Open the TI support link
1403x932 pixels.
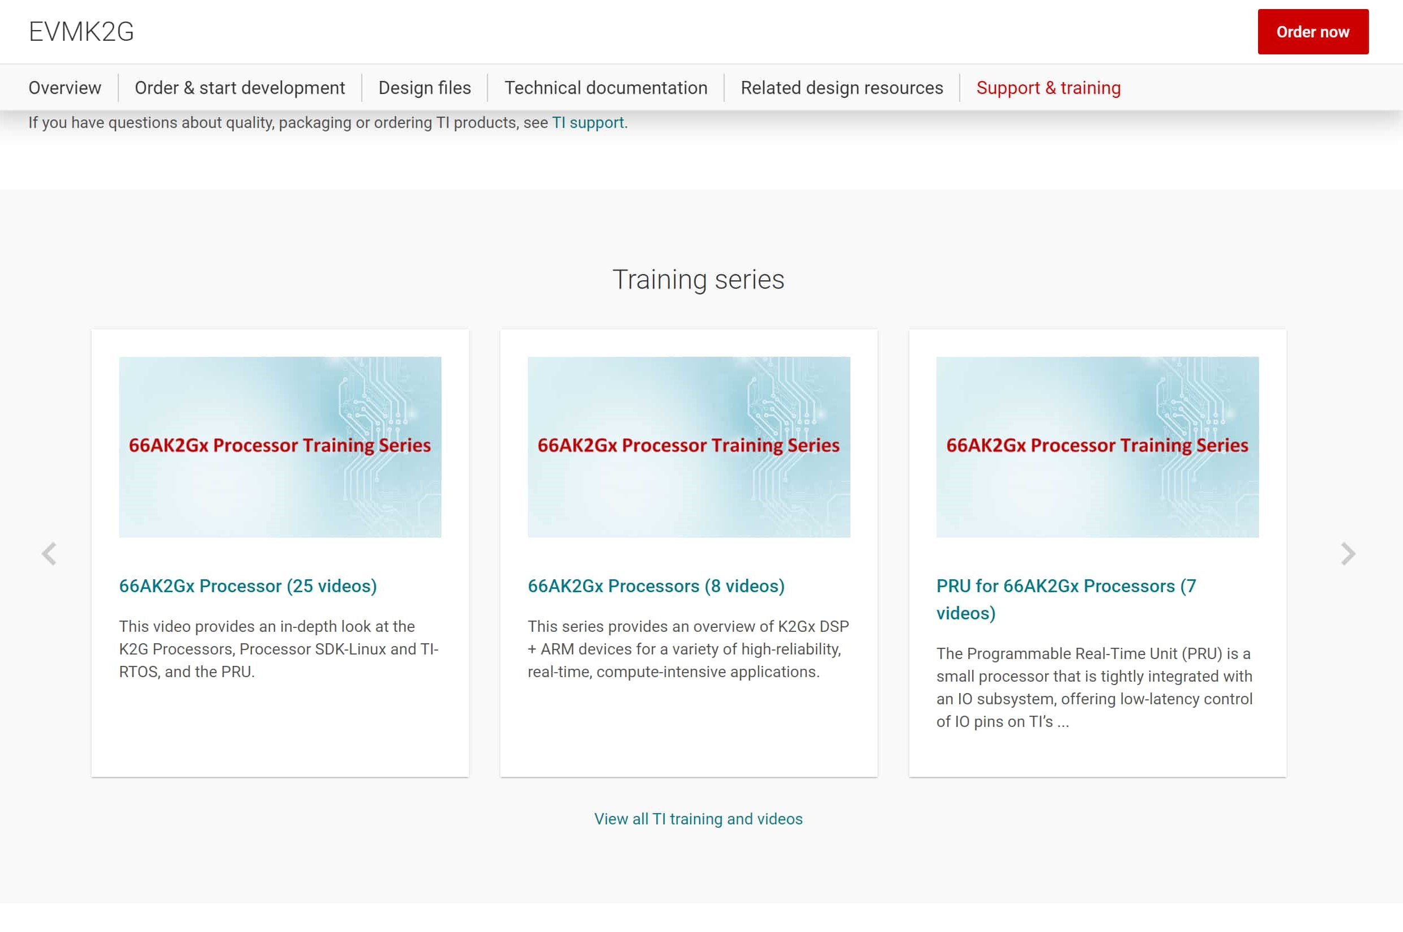(x=587, y=123)
